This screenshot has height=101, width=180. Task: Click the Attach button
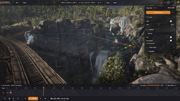(115, 3)
